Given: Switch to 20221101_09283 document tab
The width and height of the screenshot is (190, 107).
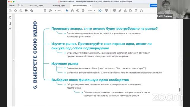Looking at the screenshot, I should coord(37,6).
